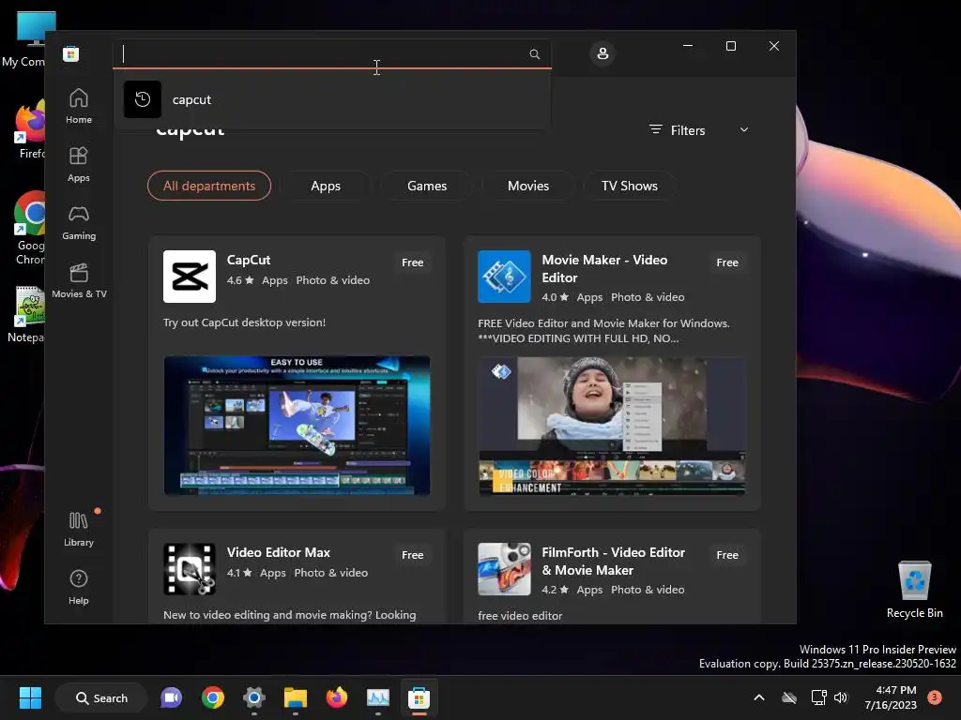
Task: Open File Explorer from the taskbar
Action: pyautogui.click(x=296, y=697)
